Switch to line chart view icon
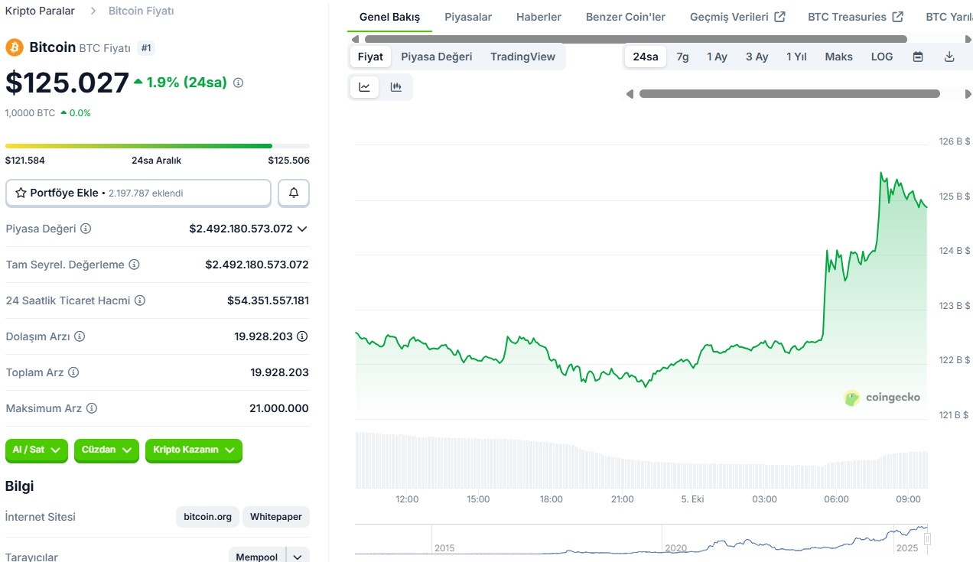 [365, 87]
